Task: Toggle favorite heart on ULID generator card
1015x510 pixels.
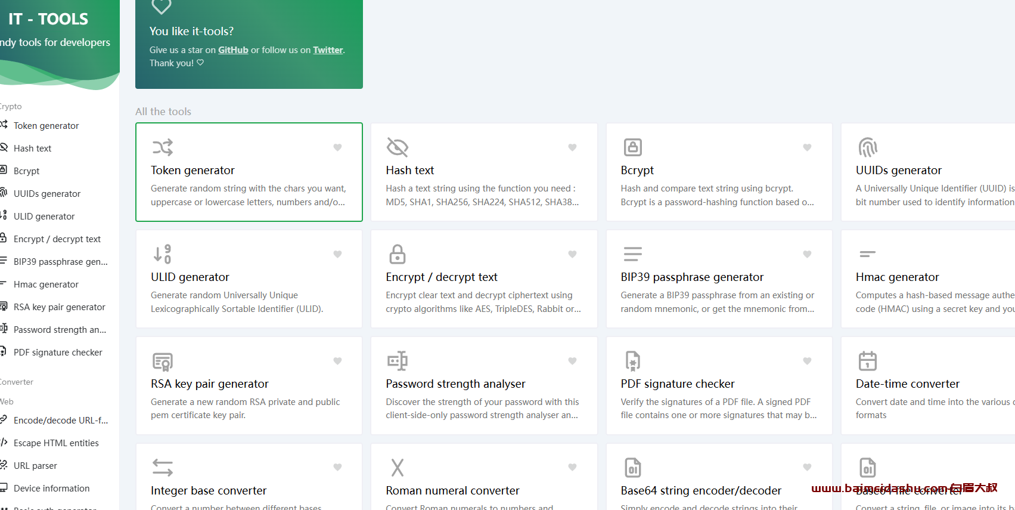Action: (337, 254)
